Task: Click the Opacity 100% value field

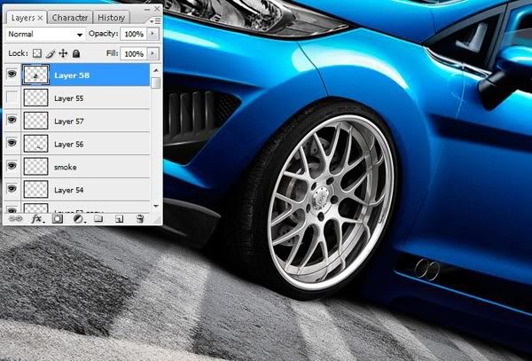Action: pos(134,34)
